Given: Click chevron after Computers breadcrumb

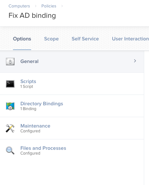Looking at the screenshot, I should 36,6.
